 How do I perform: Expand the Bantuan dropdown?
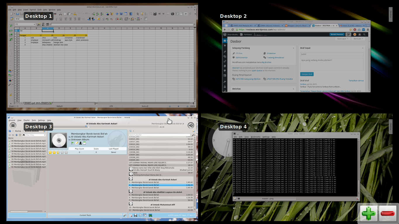358,38
